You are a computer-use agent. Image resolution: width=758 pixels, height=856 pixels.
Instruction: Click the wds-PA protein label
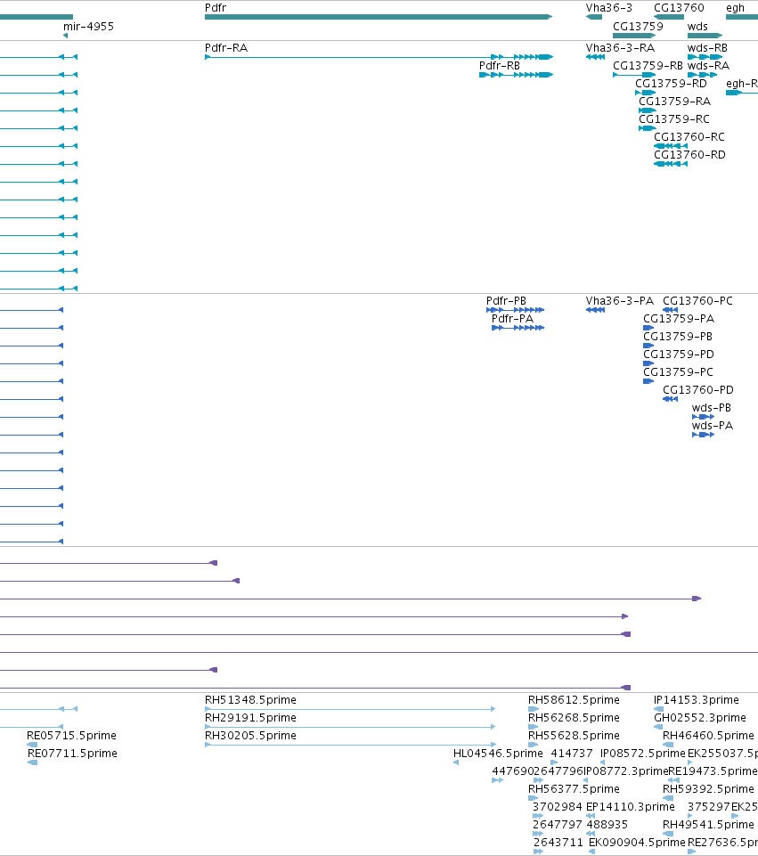(713, 425)
